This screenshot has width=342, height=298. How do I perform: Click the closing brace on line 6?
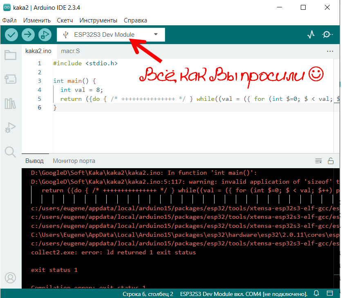click(x=55, y=108)
